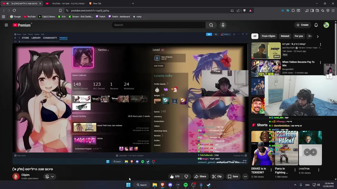337x189 pixels.
Task: Select the For you chip
Action: click(x=299, y=36)
